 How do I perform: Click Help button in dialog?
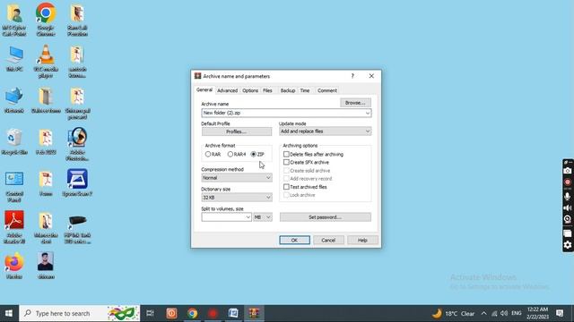362,241
